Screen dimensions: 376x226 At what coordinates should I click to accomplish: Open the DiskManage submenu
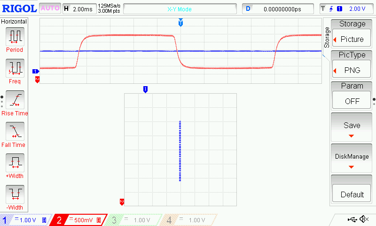(x=352, y=158)
